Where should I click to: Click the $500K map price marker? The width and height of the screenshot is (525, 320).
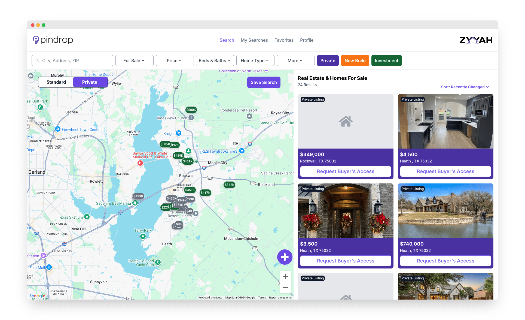pyautogui.click(x=191, y=110)
